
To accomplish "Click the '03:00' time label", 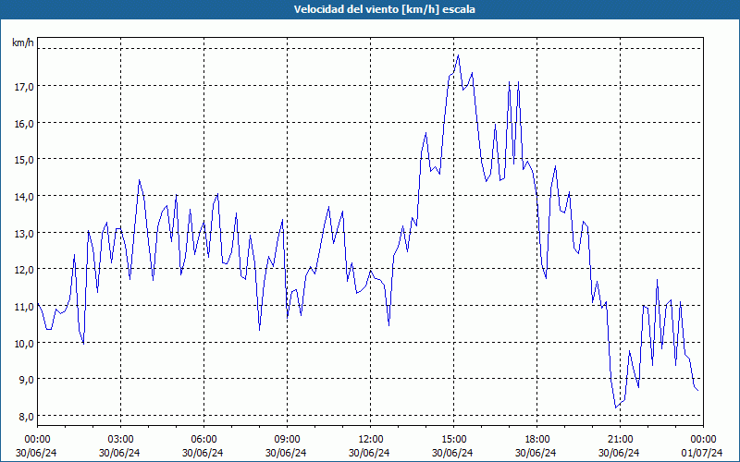I will 121,440.
